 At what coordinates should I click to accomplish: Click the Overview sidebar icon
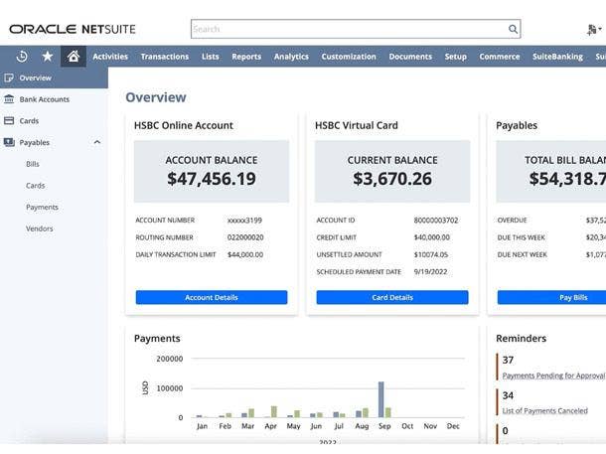tap(9, 77)
